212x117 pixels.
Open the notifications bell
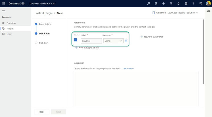coord(178,3)
